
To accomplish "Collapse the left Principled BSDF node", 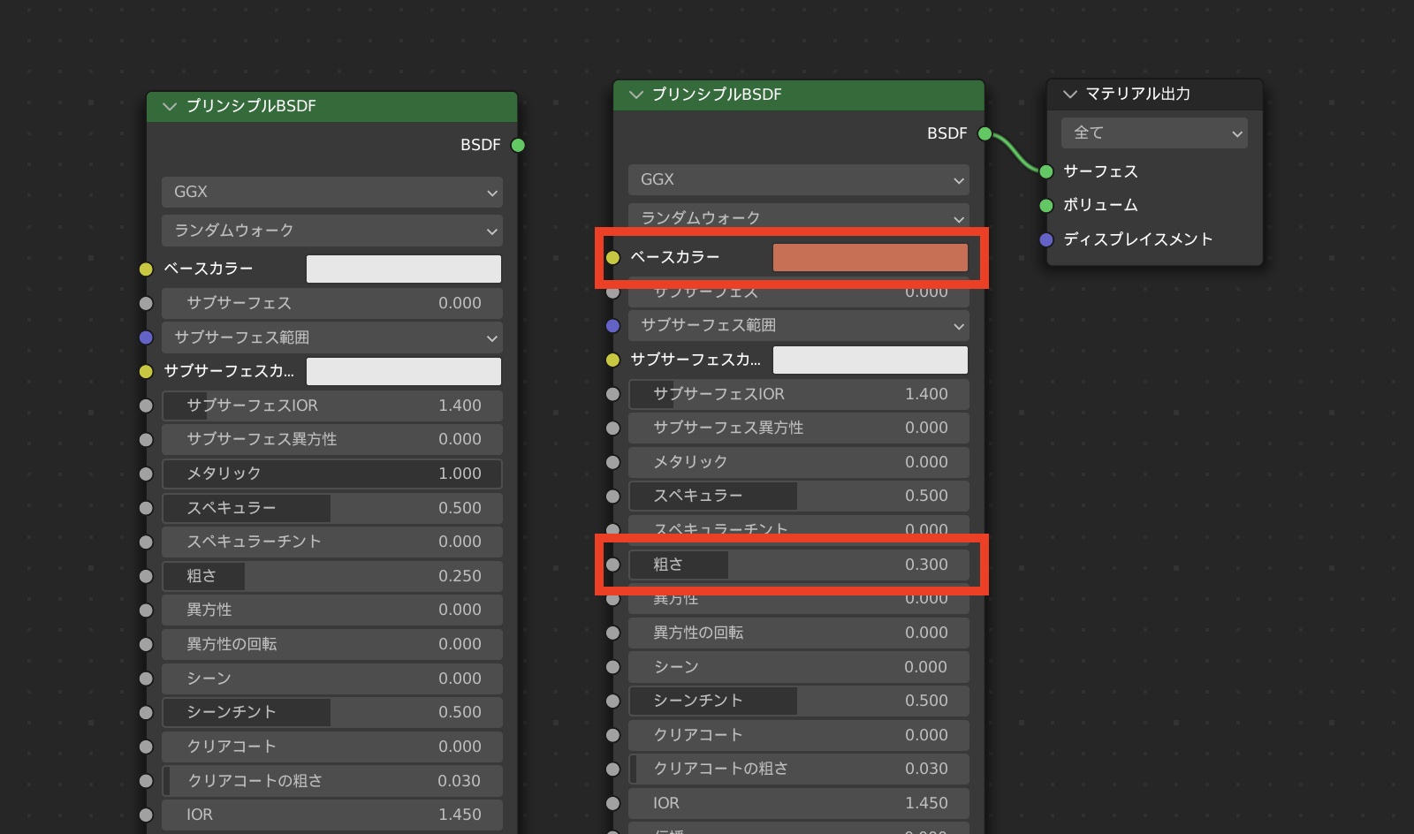I will [170, 106].
